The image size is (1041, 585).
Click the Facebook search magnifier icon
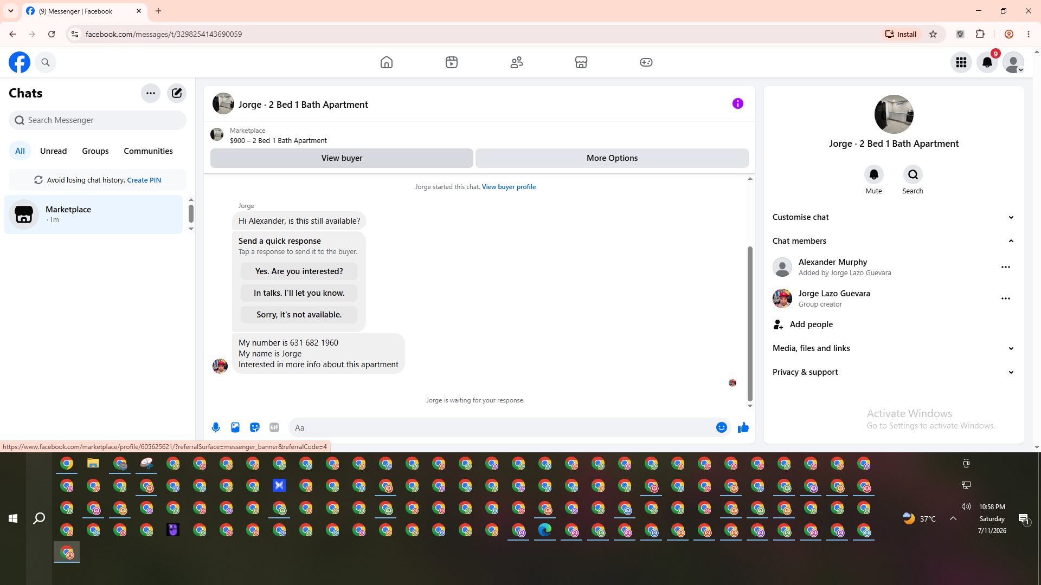click(x=46, y=62)
